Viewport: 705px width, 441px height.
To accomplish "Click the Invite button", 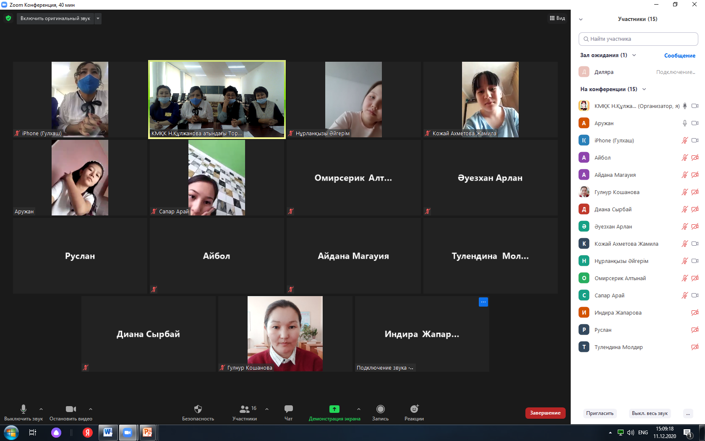I will 600,413.
